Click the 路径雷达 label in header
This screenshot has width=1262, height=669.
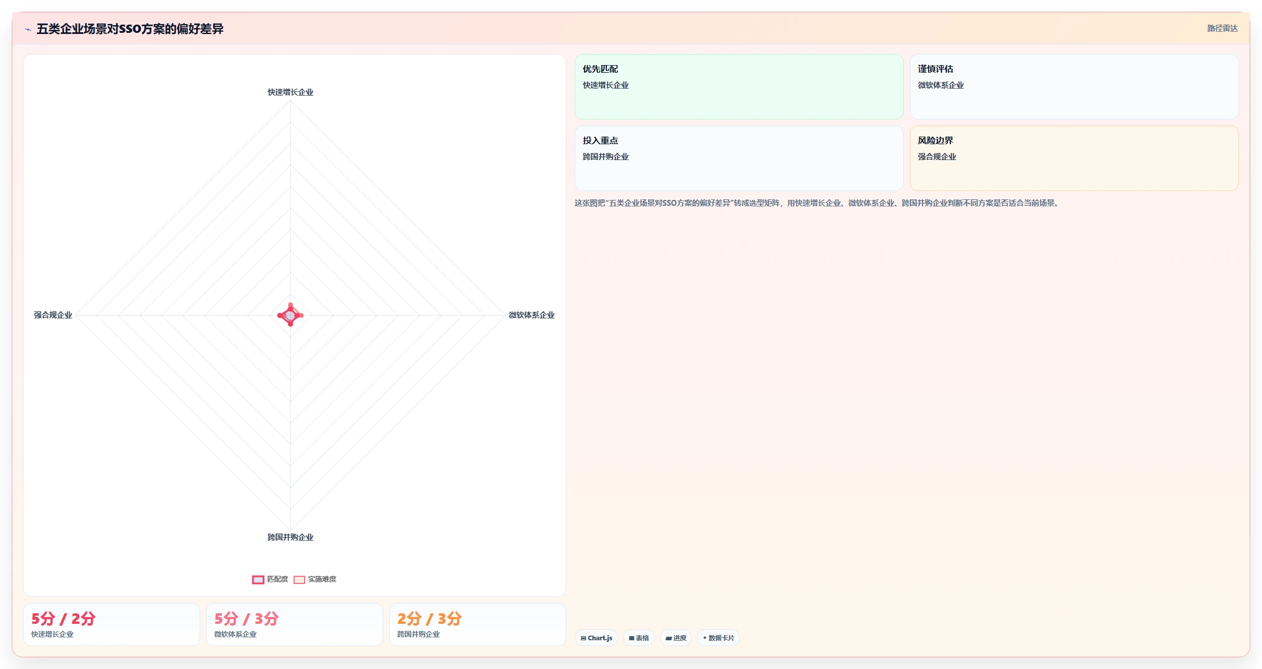pos(1222,28)
